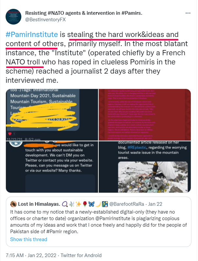198x261 pixels.
Task: Open the tourist waste photo image
Action: 145,167
